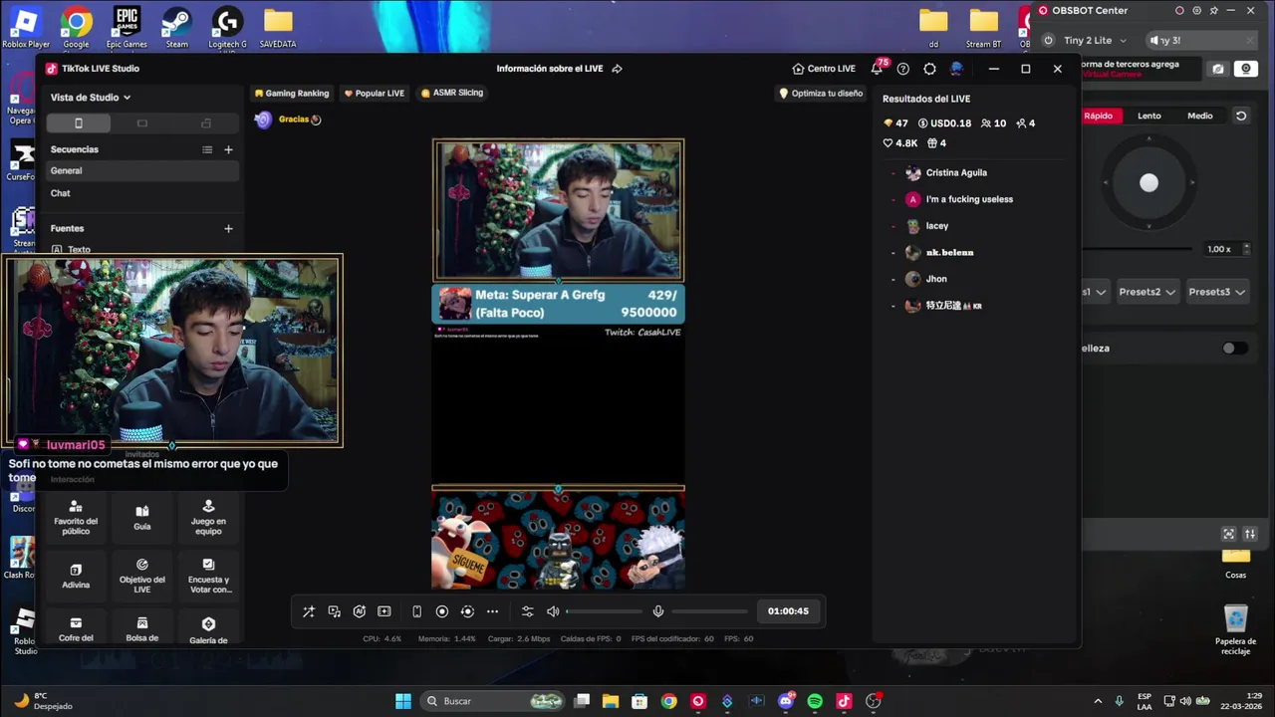The height and width of the screenshot is (717, 1275).
Task: Add a new scene in Secuencias
Action: [228, 149]
